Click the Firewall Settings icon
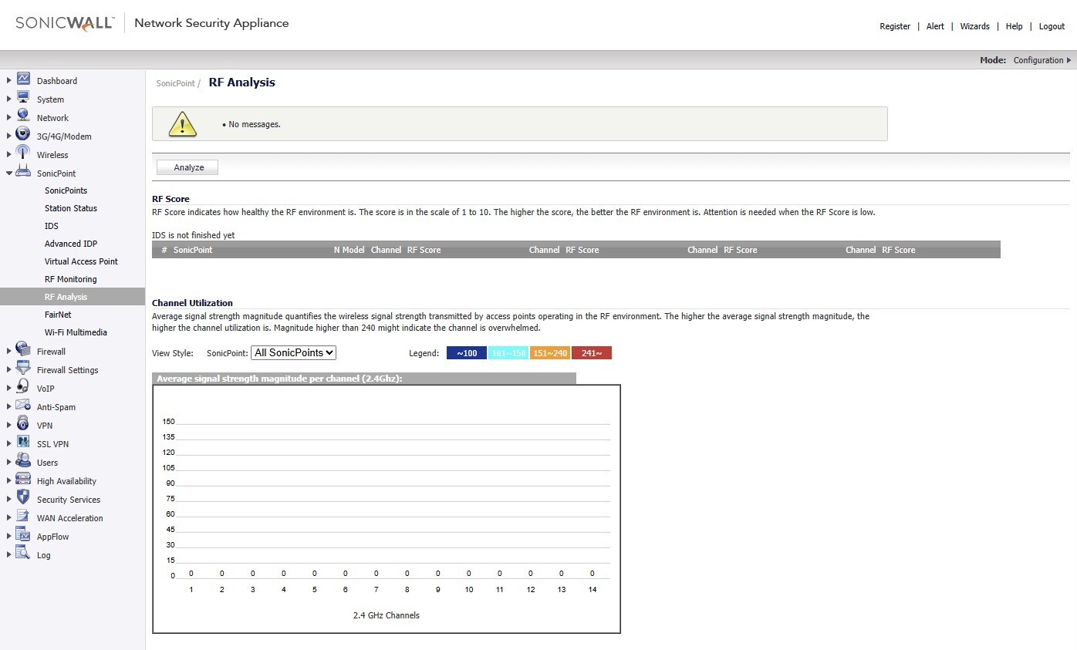Screen dimensions: 1077x650 coord(23,369)
